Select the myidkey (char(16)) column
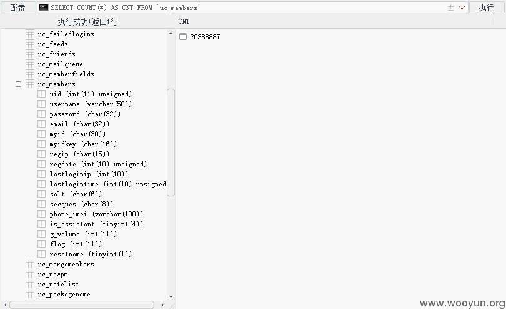Screen dimensions: 506x309 point(83,144)
